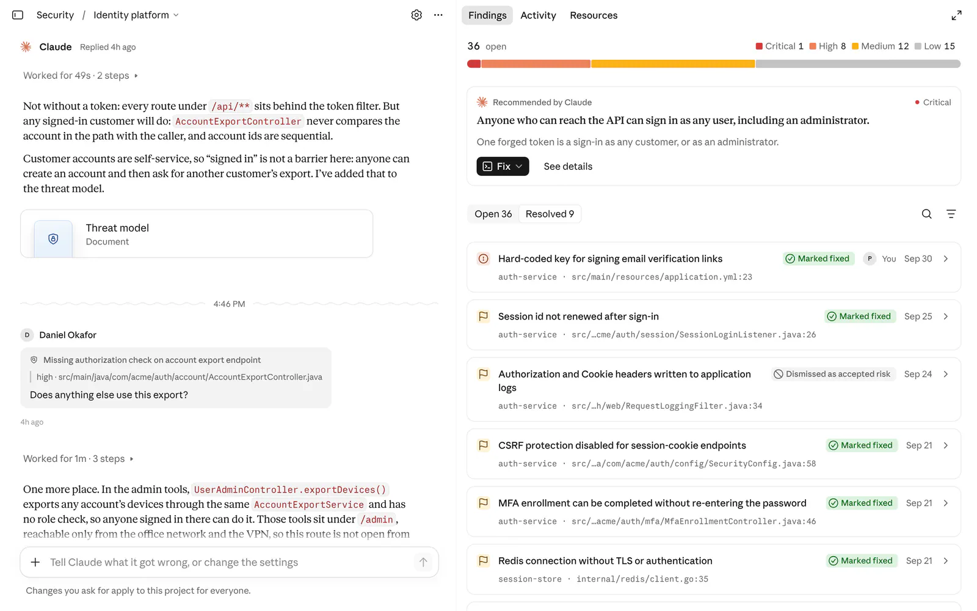Click See details on the critical finding
This screenshot has height=611, width=977.
pos(568,166)
